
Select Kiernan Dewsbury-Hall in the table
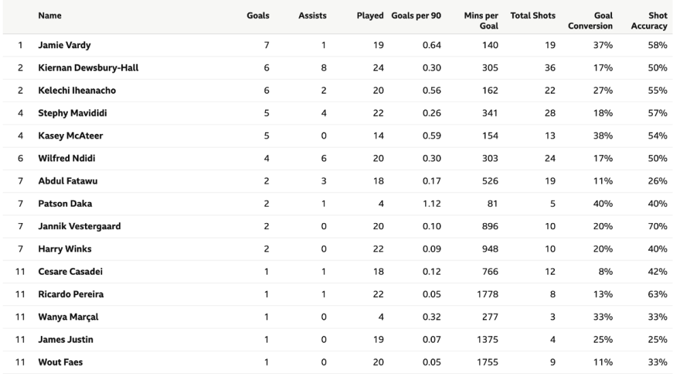(90, 68)
